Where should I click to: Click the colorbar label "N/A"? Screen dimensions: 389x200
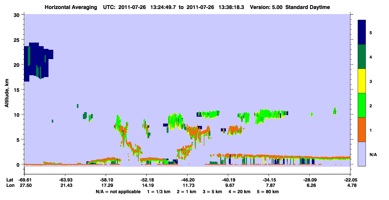point(373,155)
